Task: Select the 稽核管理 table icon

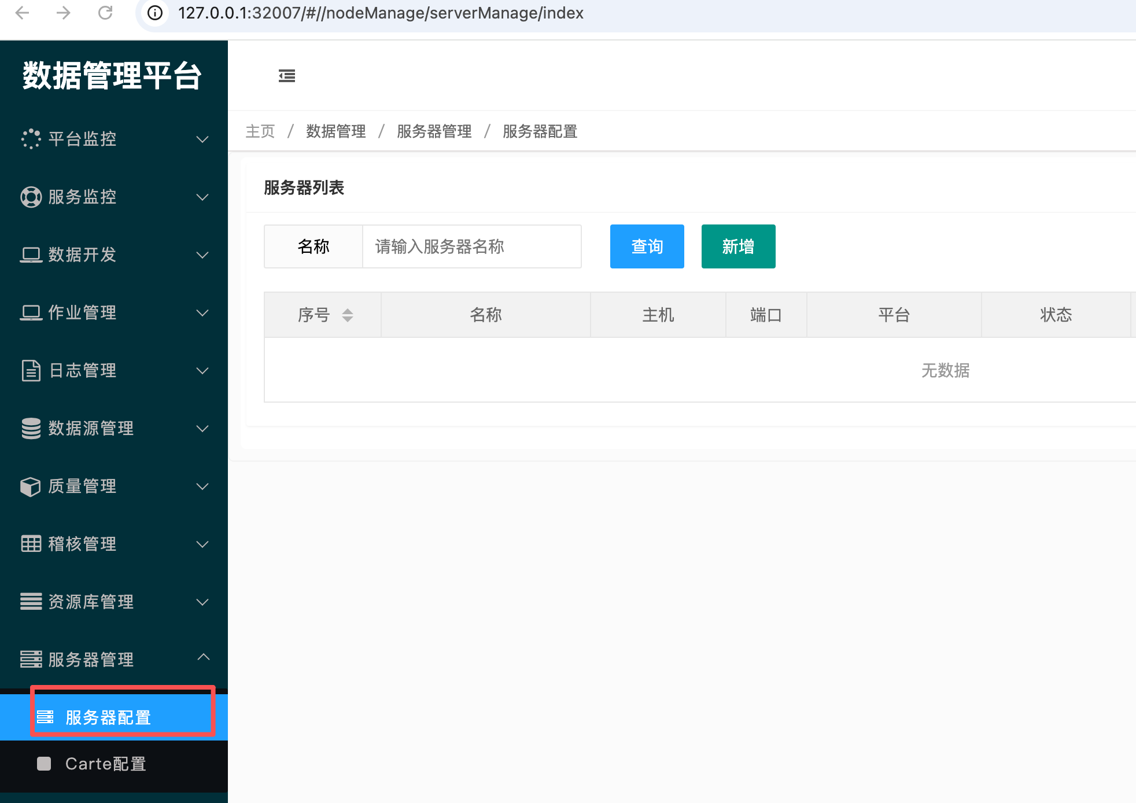Action: (x=31, y=544)
